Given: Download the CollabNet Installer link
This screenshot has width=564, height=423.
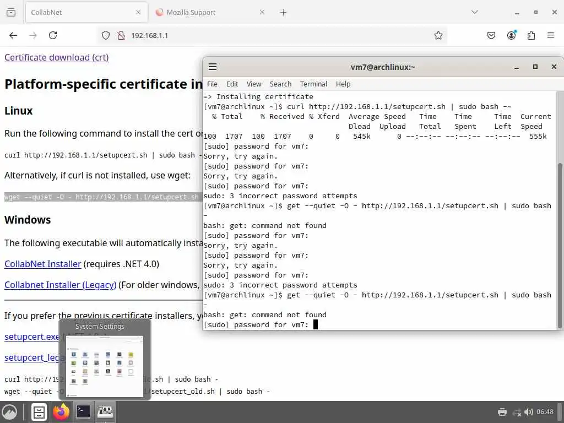Looking at the screenshot, I should 43,264.
